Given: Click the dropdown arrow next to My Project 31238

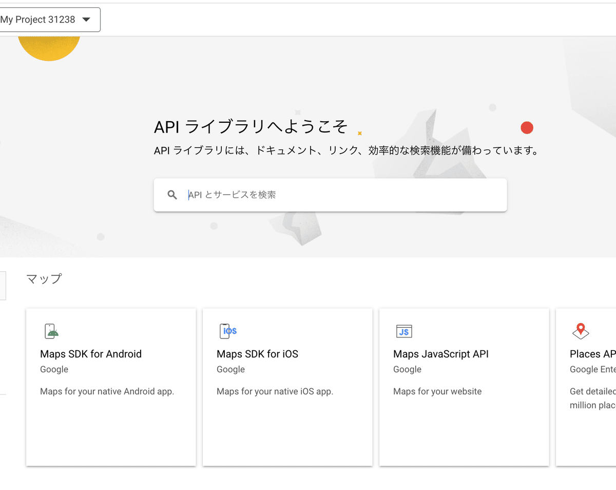Looking at the screenshot, I should [86, 20].
